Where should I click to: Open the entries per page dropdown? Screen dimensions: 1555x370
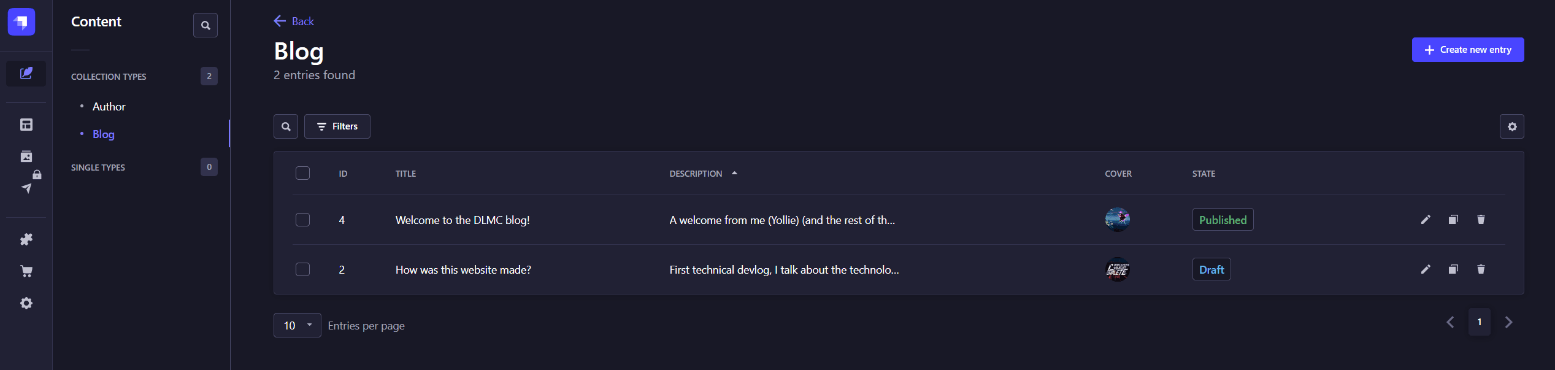pos(297,325)
